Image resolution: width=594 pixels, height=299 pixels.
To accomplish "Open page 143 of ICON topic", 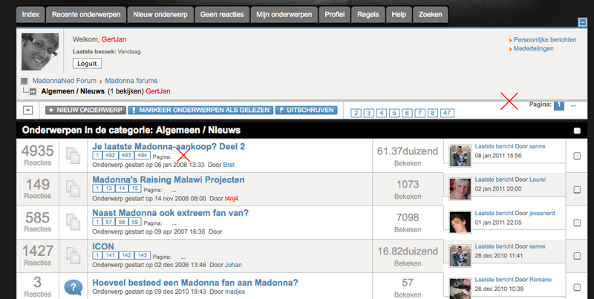I will 143,255.
